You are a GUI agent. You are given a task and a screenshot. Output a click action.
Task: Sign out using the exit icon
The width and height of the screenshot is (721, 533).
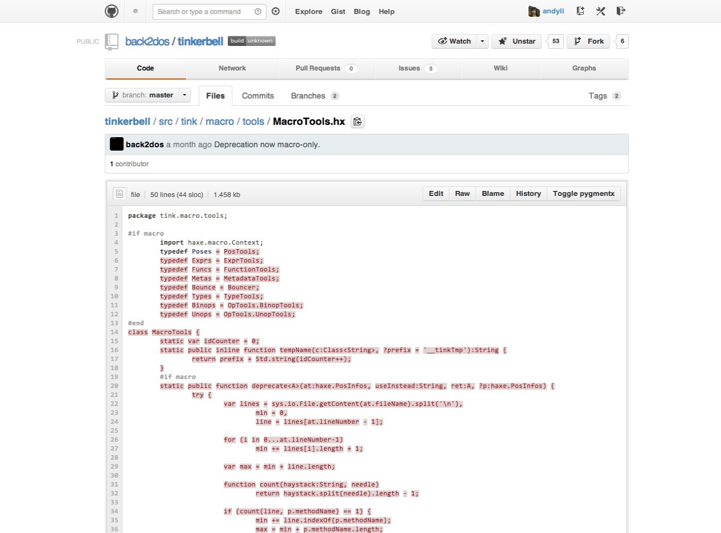click(621, 11)
